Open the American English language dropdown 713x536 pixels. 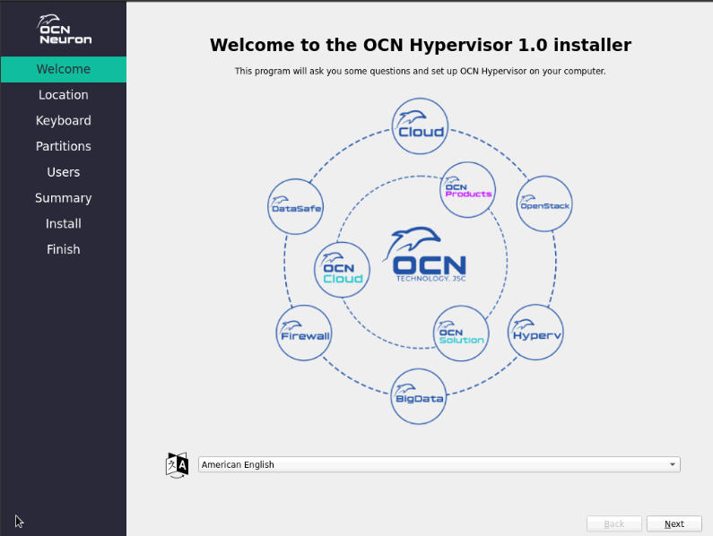pos(439,464)
